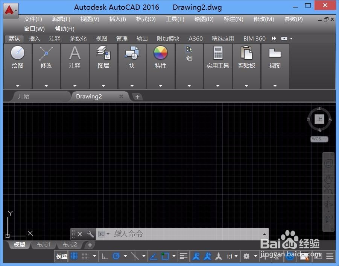Open snap mode settings dropdown arrow

pyautogui.click(x=94, y=256)
